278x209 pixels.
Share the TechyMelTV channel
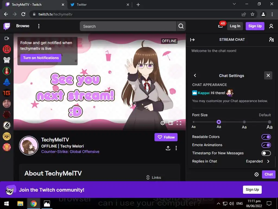168,148
